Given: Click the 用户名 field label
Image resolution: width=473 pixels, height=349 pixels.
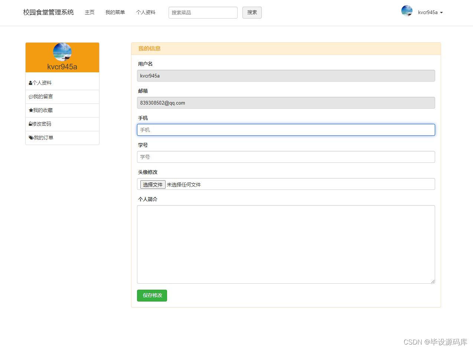Looking at the screenshot, I should click(146, 64).
